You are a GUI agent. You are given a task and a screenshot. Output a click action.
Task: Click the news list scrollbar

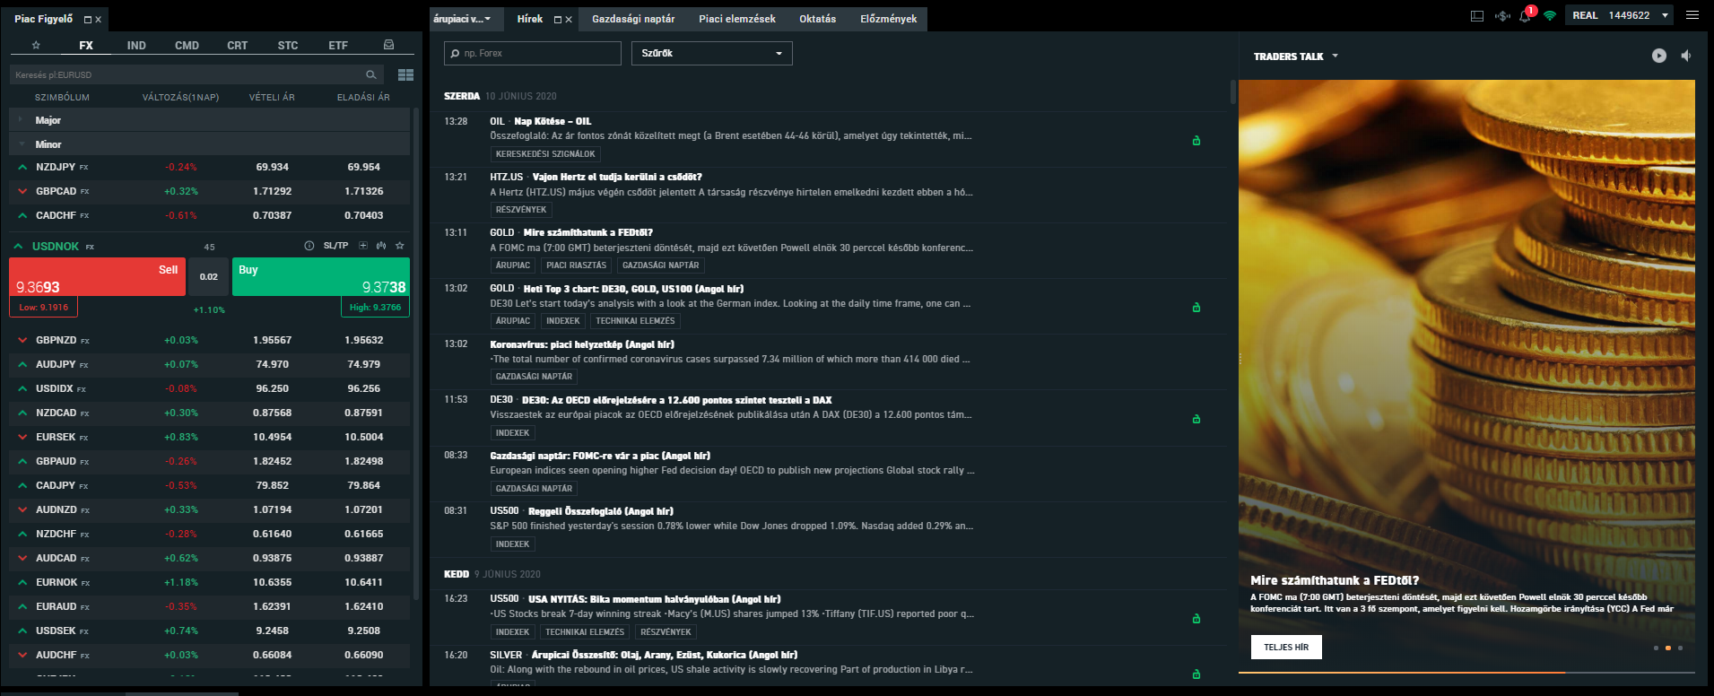coord(1232,93)
